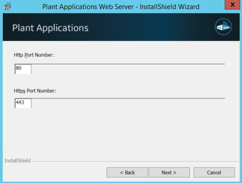The width and height of the screenshot is (242, 183).
Task: Click the Https Port Number label
Action: (35, 91)
